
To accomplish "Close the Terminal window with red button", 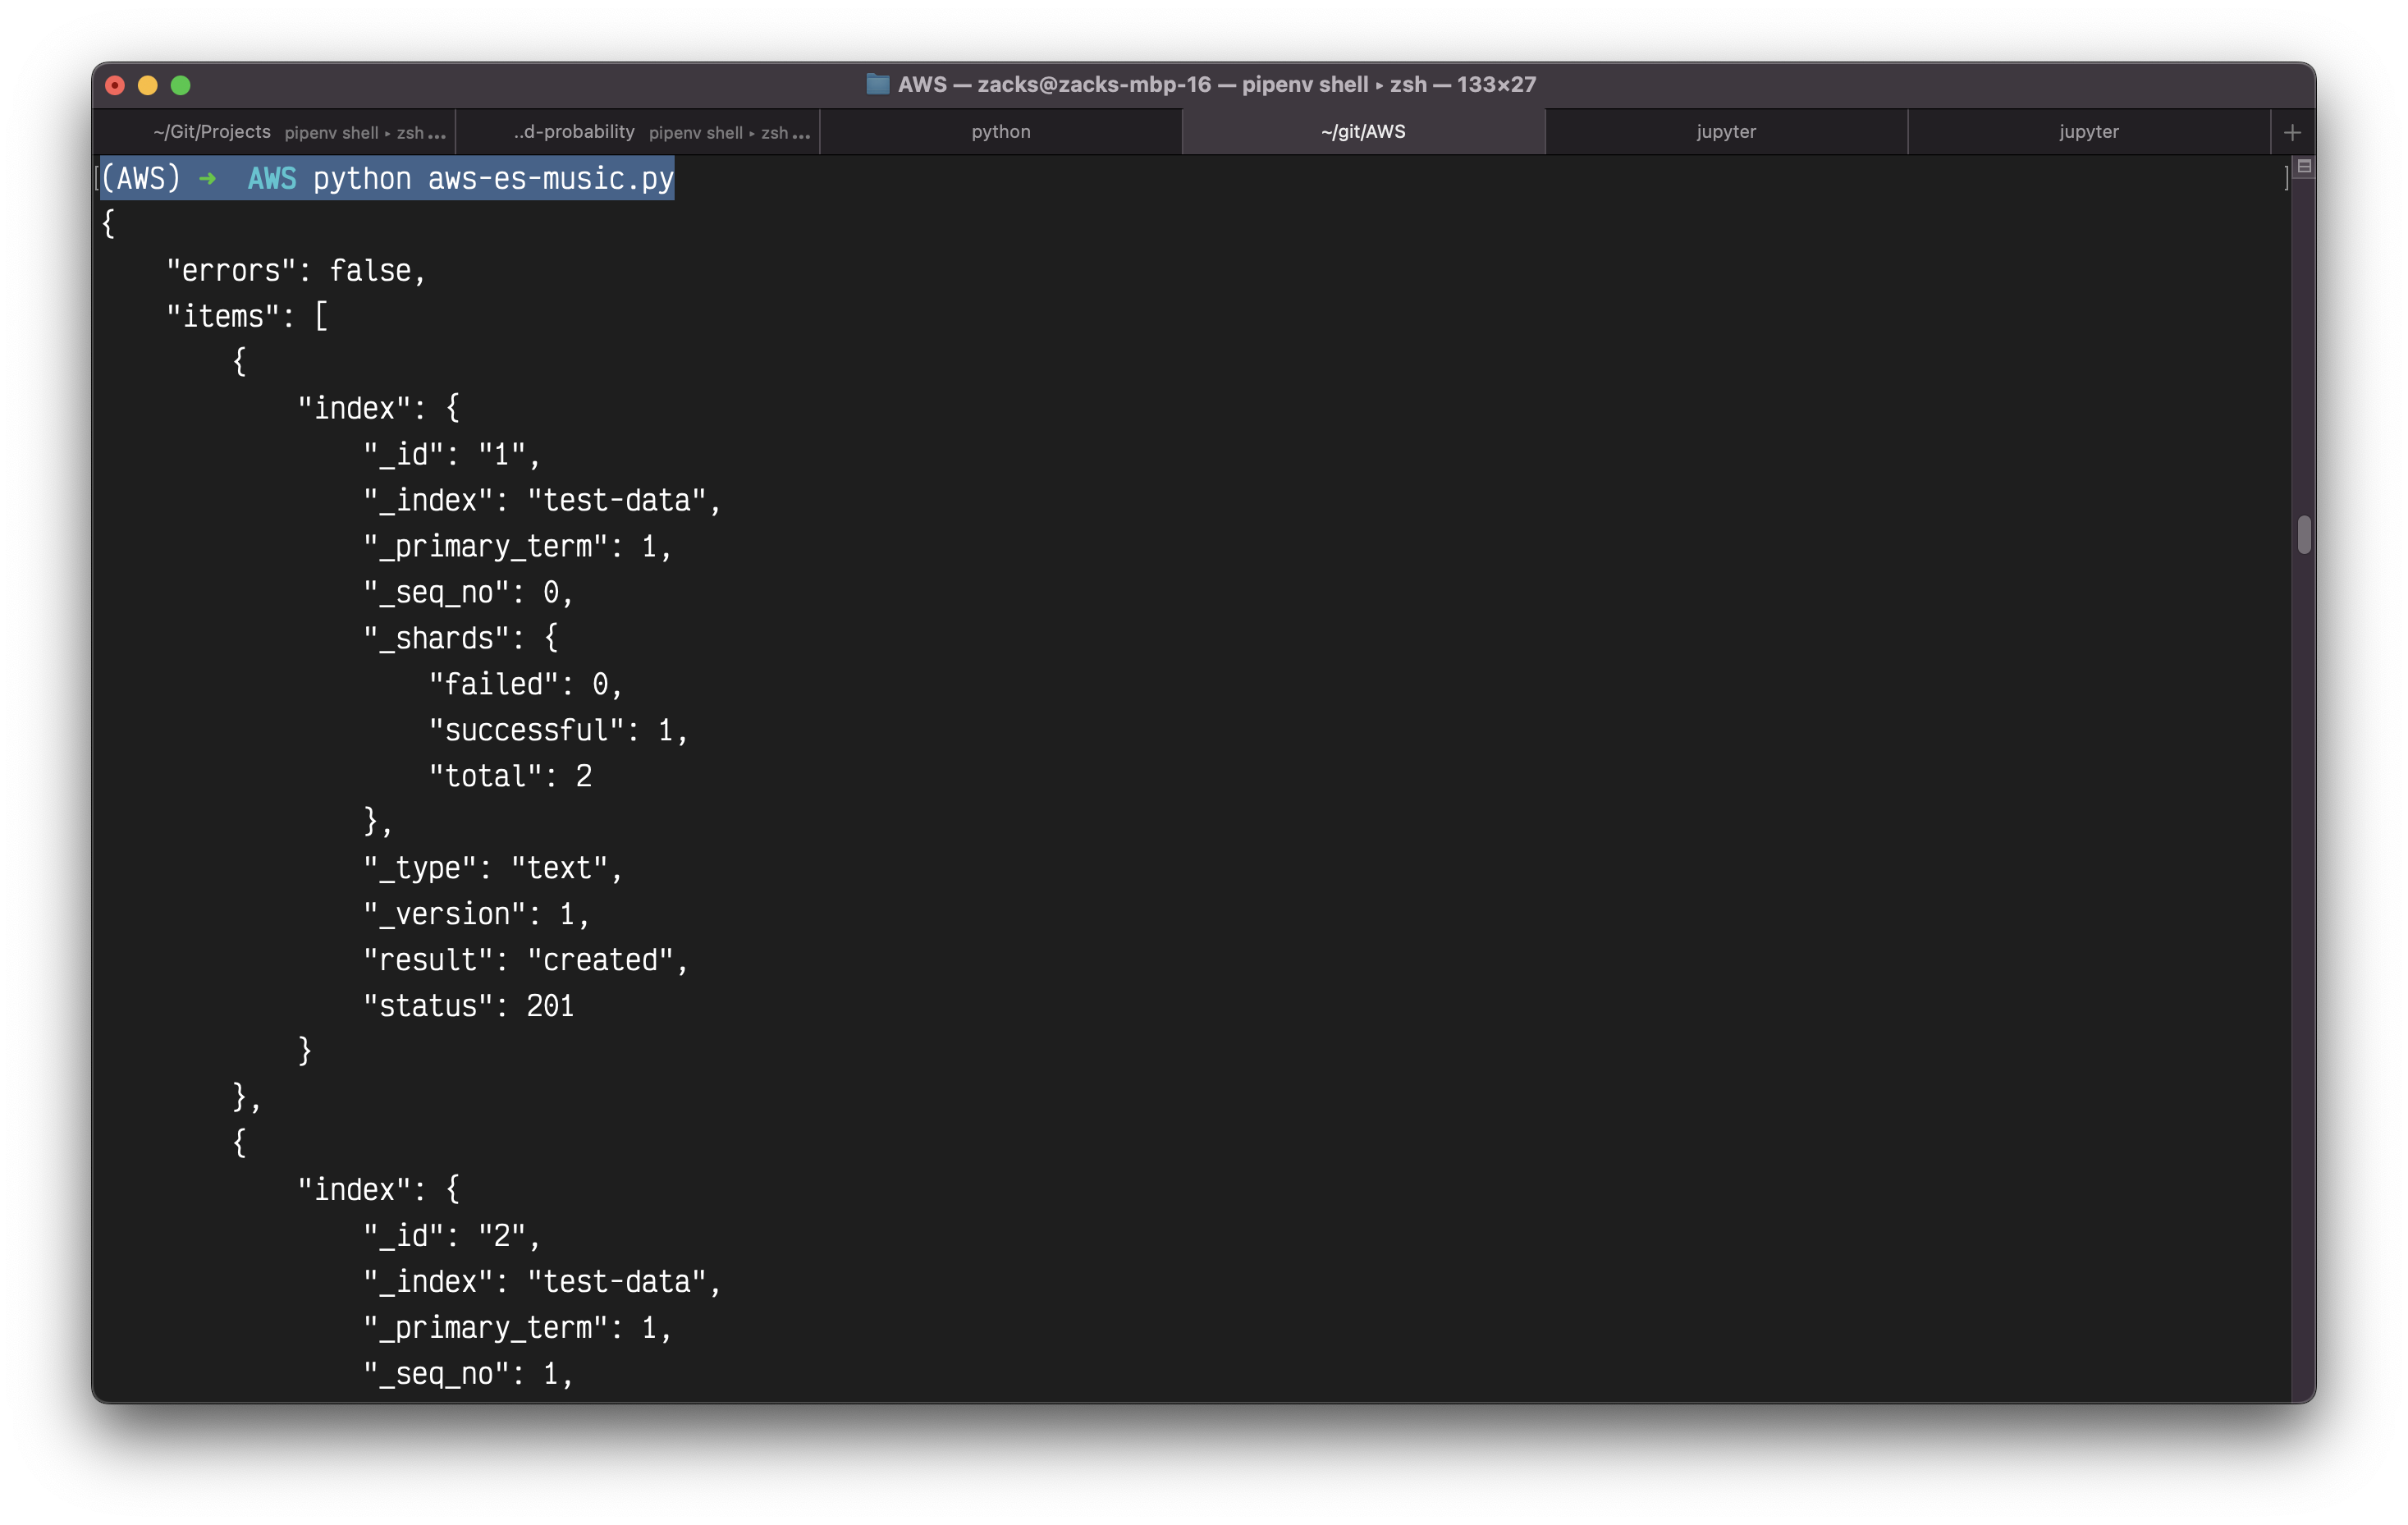I will pyautogui.click(x=115, y=85).
